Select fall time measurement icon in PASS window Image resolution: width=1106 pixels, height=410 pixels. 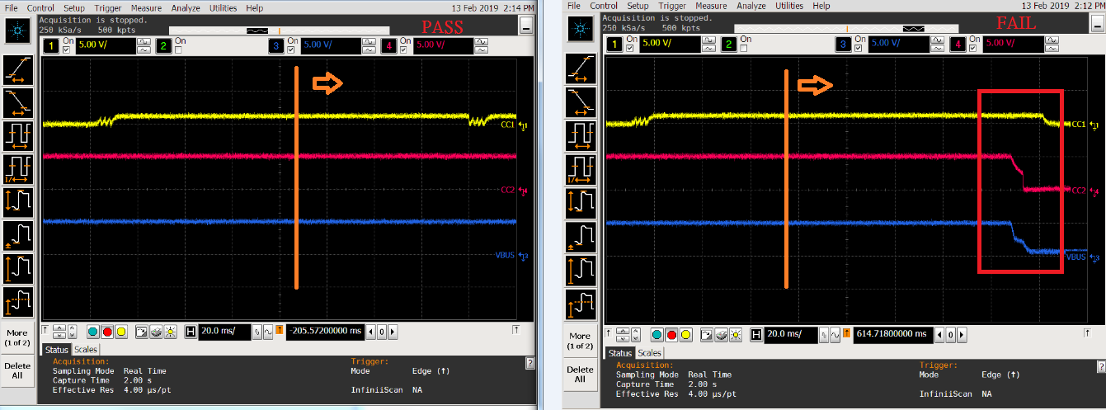click(18, 102)
